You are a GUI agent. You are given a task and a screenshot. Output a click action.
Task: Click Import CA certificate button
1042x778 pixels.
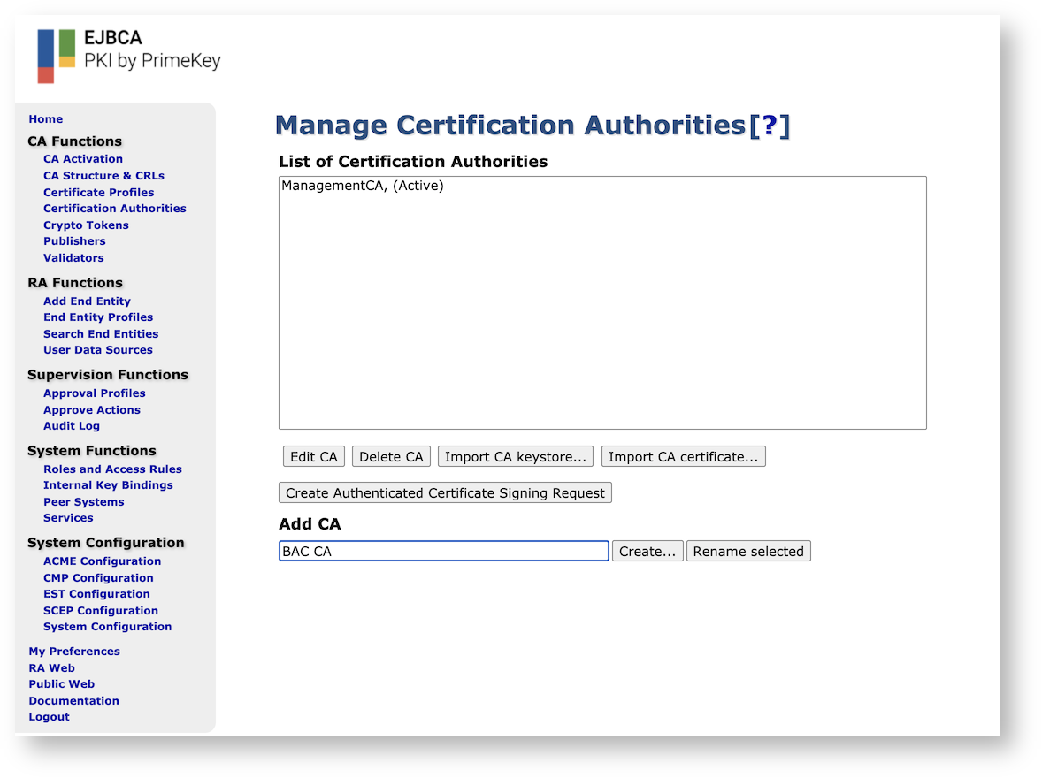click(683, 456)
